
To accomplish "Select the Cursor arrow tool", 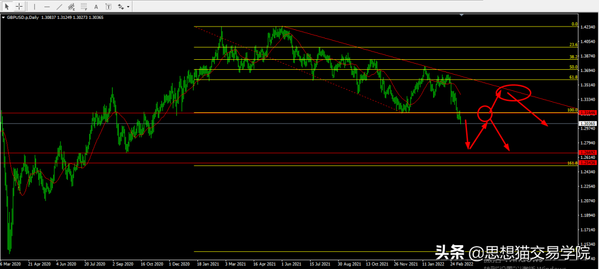I will [x=7, y=6].
